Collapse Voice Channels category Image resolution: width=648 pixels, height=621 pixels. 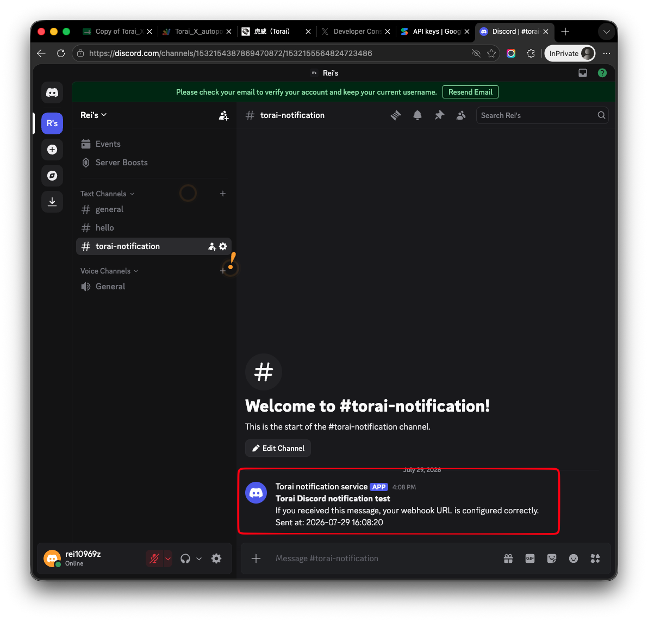(109, 271)
